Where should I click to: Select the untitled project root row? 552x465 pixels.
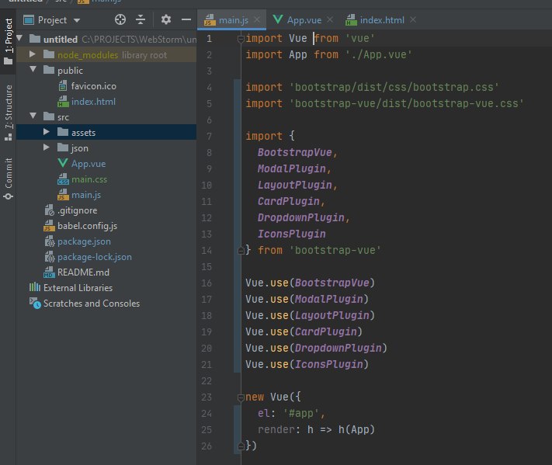click(106, 39)
